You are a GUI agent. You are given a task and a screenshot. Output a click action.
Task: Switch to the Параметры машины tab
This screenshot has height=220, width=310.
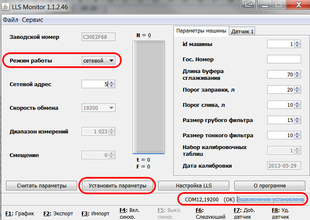click(201, 31)
